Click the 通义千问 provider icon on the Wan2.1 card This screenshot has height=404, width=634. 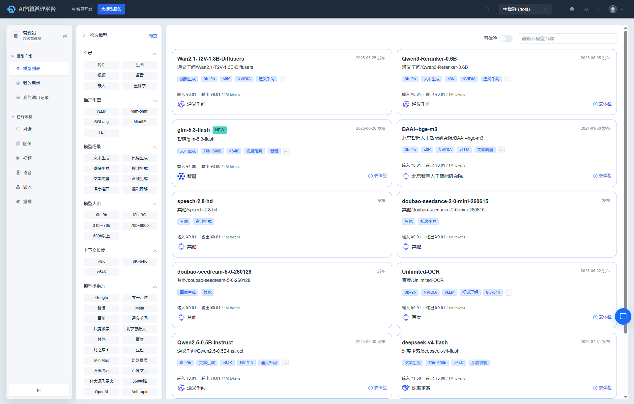[181, 104]
